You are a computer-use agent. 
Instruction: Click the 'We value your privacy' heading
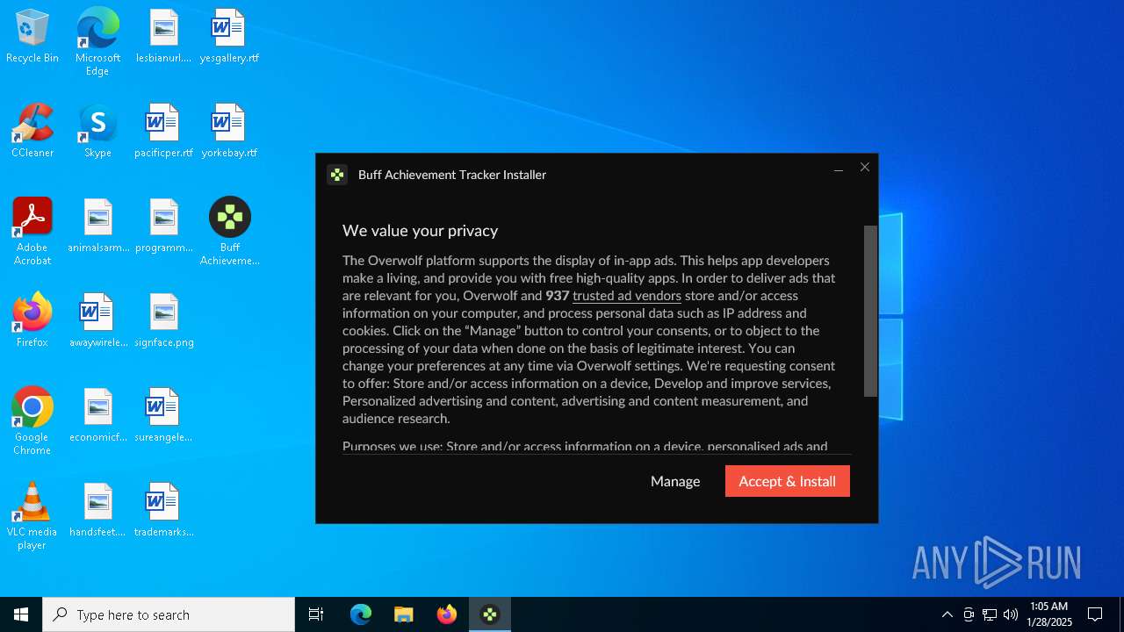(x=420, y=231)
